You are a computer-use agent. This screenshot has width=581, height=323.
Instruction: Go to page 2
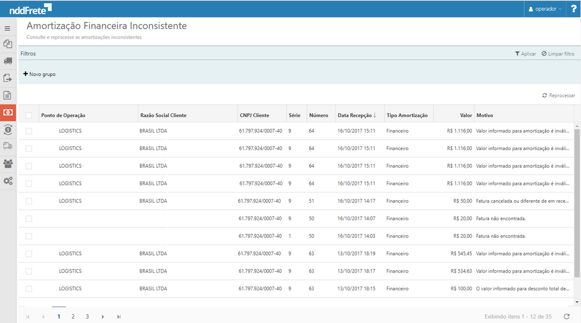[73, 316]
